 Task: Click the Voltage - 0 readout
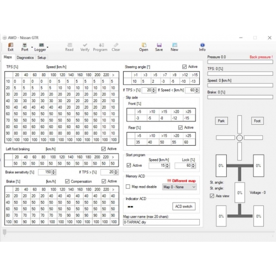click(258, 193)
